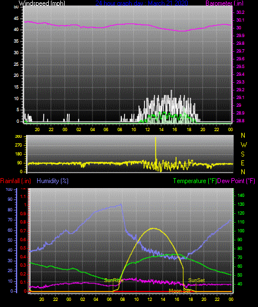Click the 14 hour label under humidity chart

point(163,299)
